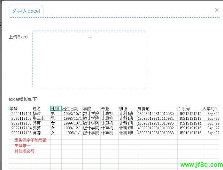Image resolution: width=223 pixels, height=170 pixels.
Task: Click phone number 15212121213
Action: [190, 118]
